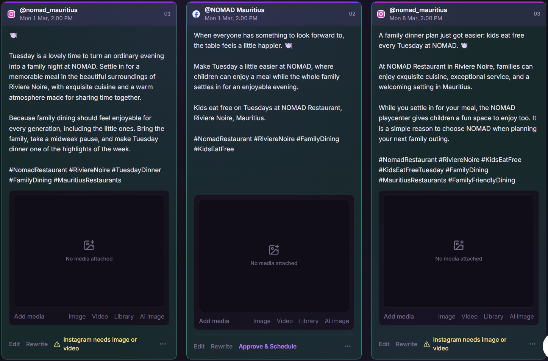Click the #FamilyFriendlyDining hashtag in post 03
Viewport: 548px width, 361px height.
pyautogui.click(x=481, y=180)
